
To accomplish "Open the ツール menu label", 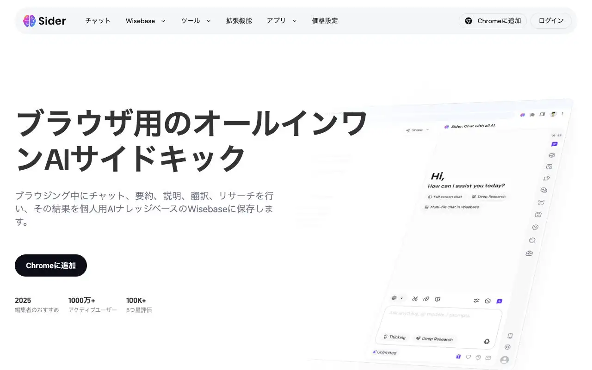I will pyautogui.click(x=191, y=21).
